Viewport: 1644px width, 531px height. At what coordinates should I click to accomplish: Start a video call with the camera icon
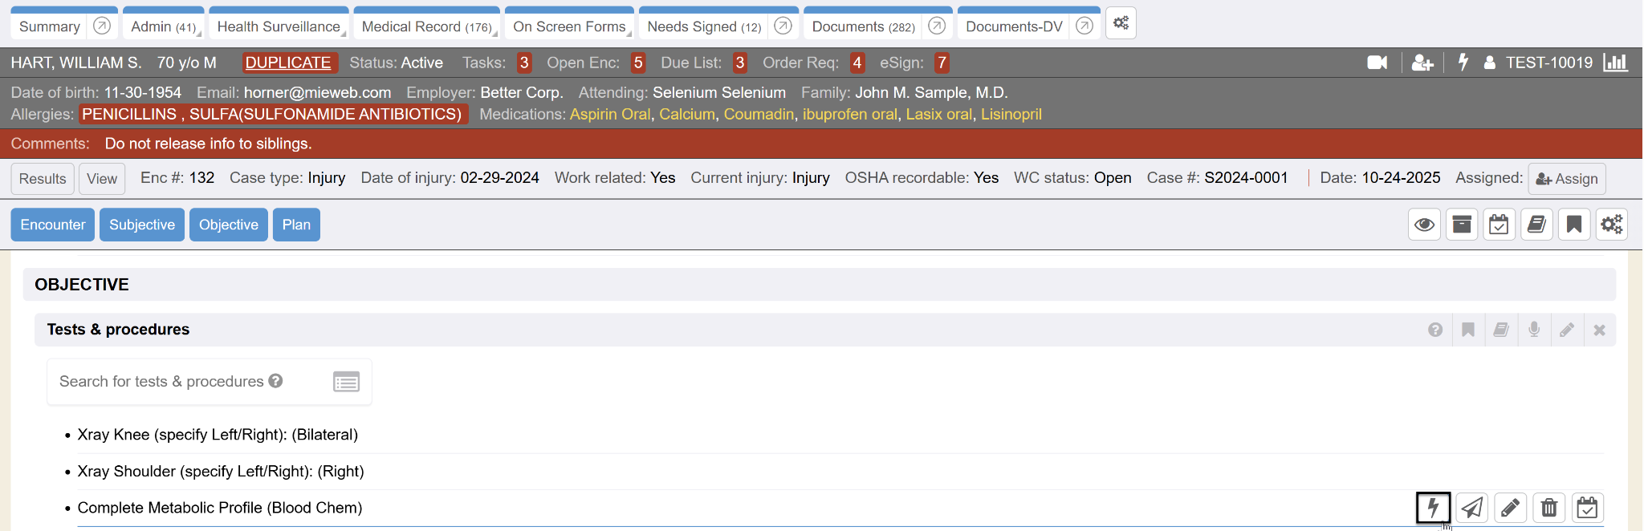click(1377, 63)
